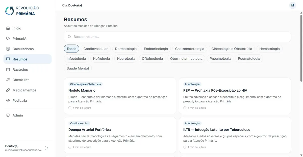Open Calculadoras section
The width and height of the screenshot is (303, 157).
pyautogui.click(x=28, y=49)
